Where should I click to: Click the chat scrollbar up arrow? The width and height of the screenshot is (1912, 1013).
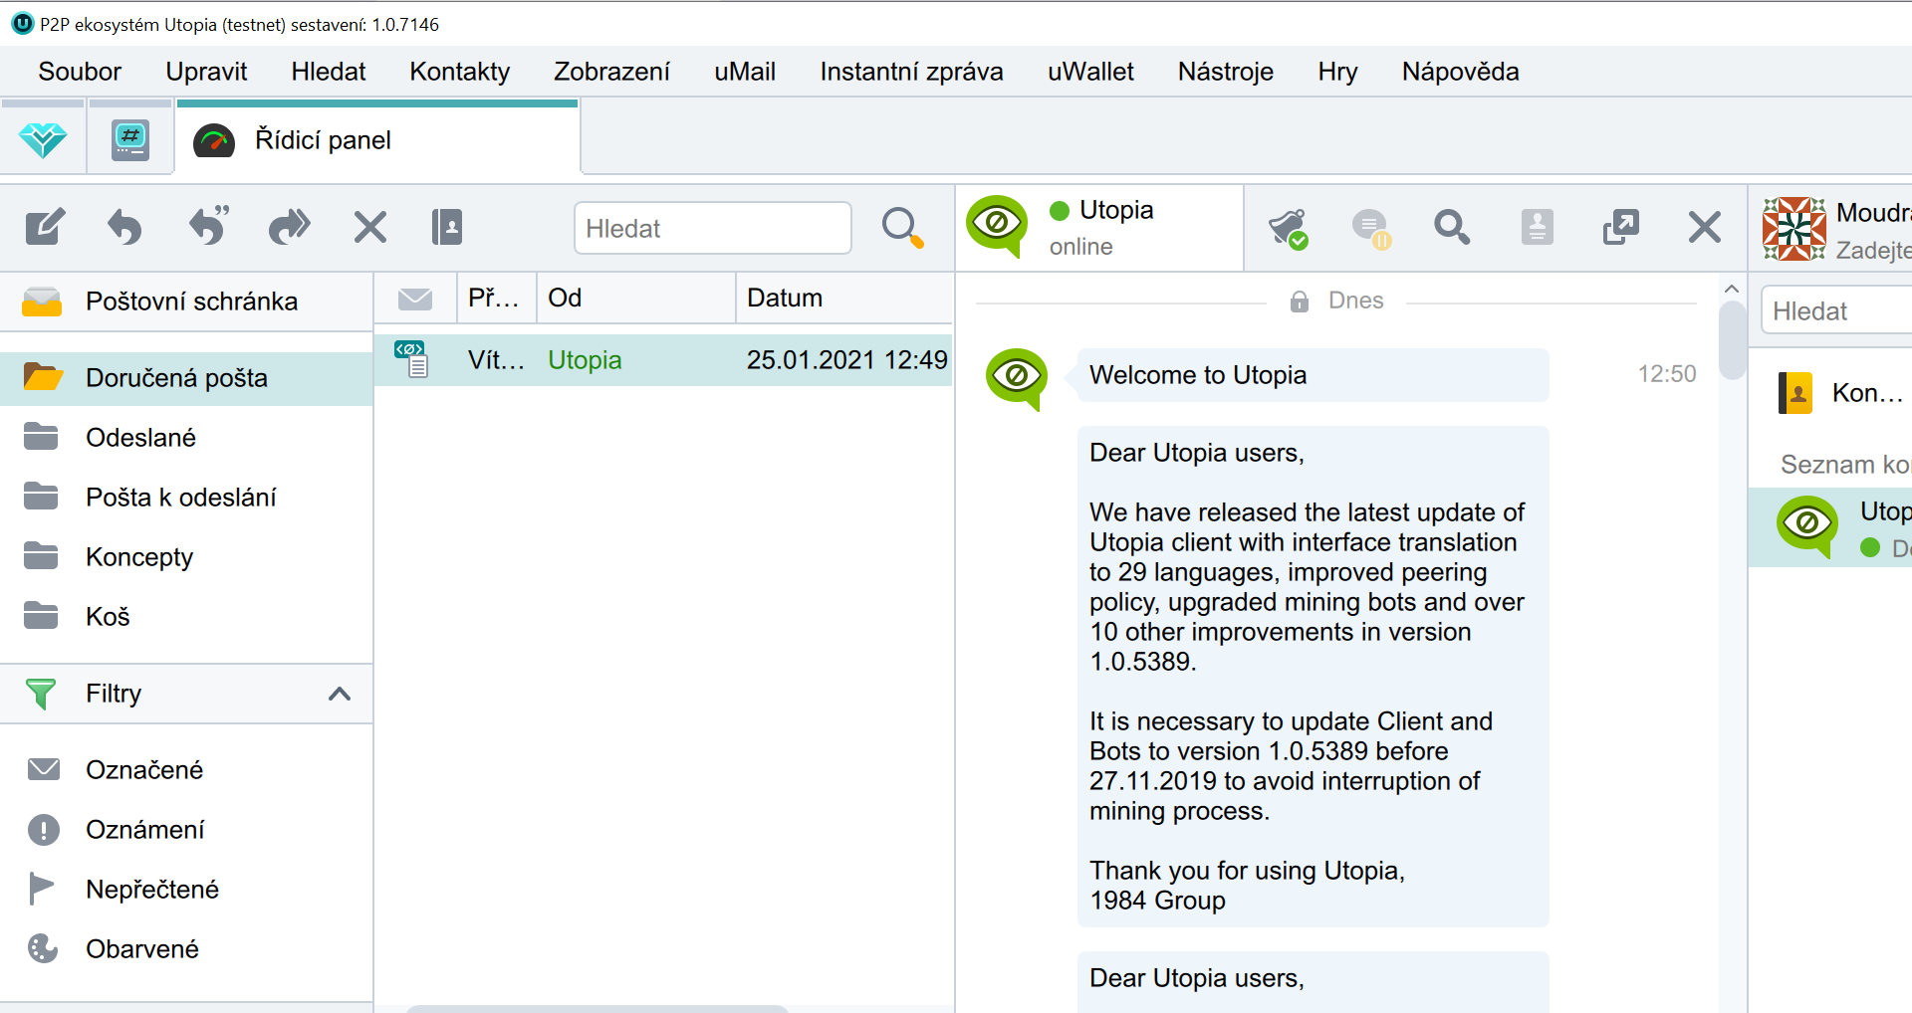[1732, 289]
